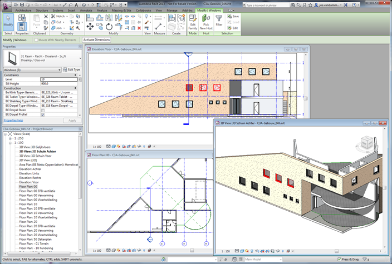This screenshot has width=392, height=264.
Task: Open the Annotate ribbon tab
Action: click(86, 11)
